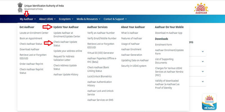Image resolution: width=225 pixels, height=112 pixels.
Task: Open Usage of Aadhaar
Action: [130, 44]
